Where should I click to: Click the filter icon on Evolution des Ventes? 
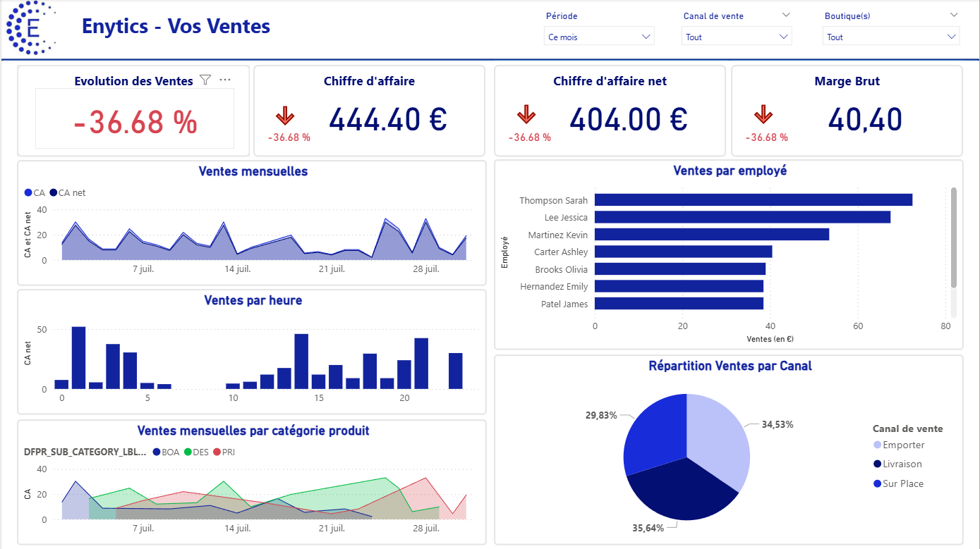coord(205,80)
